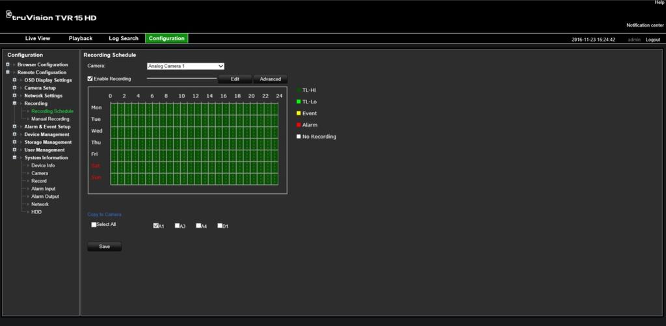The width and height of the screenshot is (666, 326).
Task: Open the Help link
Action: click(659, 3)
